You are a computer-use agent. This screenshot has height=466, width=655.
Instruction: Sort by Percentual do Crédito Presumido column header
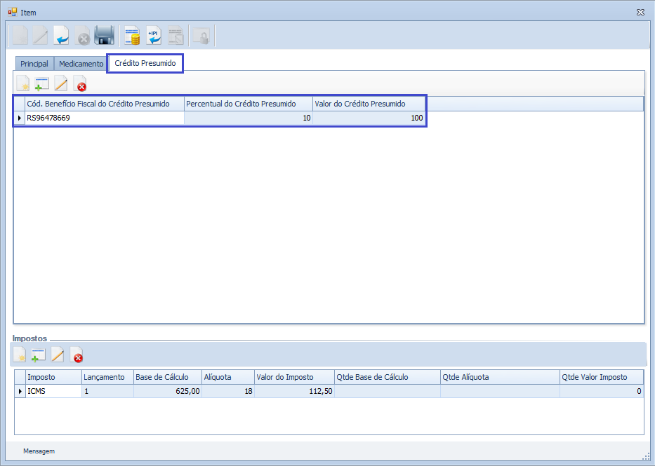[248, 104]
